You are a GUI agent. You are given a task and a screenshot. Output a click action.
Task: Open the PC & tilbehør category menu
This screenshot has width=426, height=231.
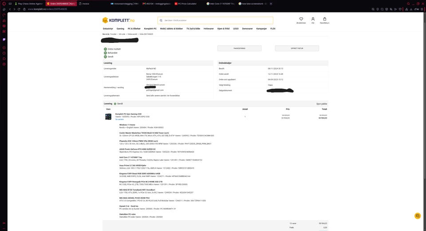[x=134, y=29]
